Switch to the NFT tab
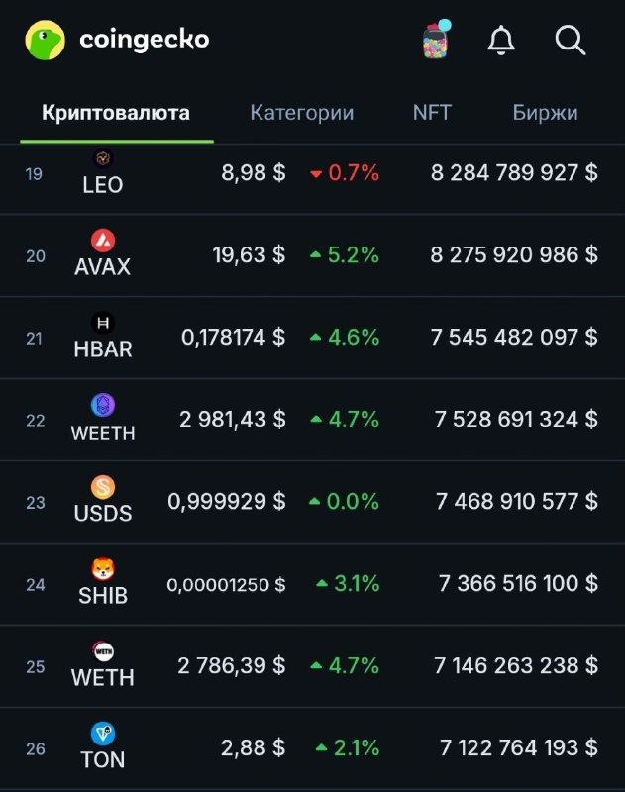 click(x=432, y=112)
